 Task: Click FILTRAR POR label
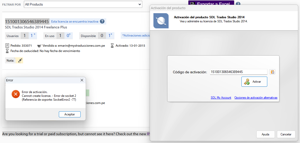[11, 4]
